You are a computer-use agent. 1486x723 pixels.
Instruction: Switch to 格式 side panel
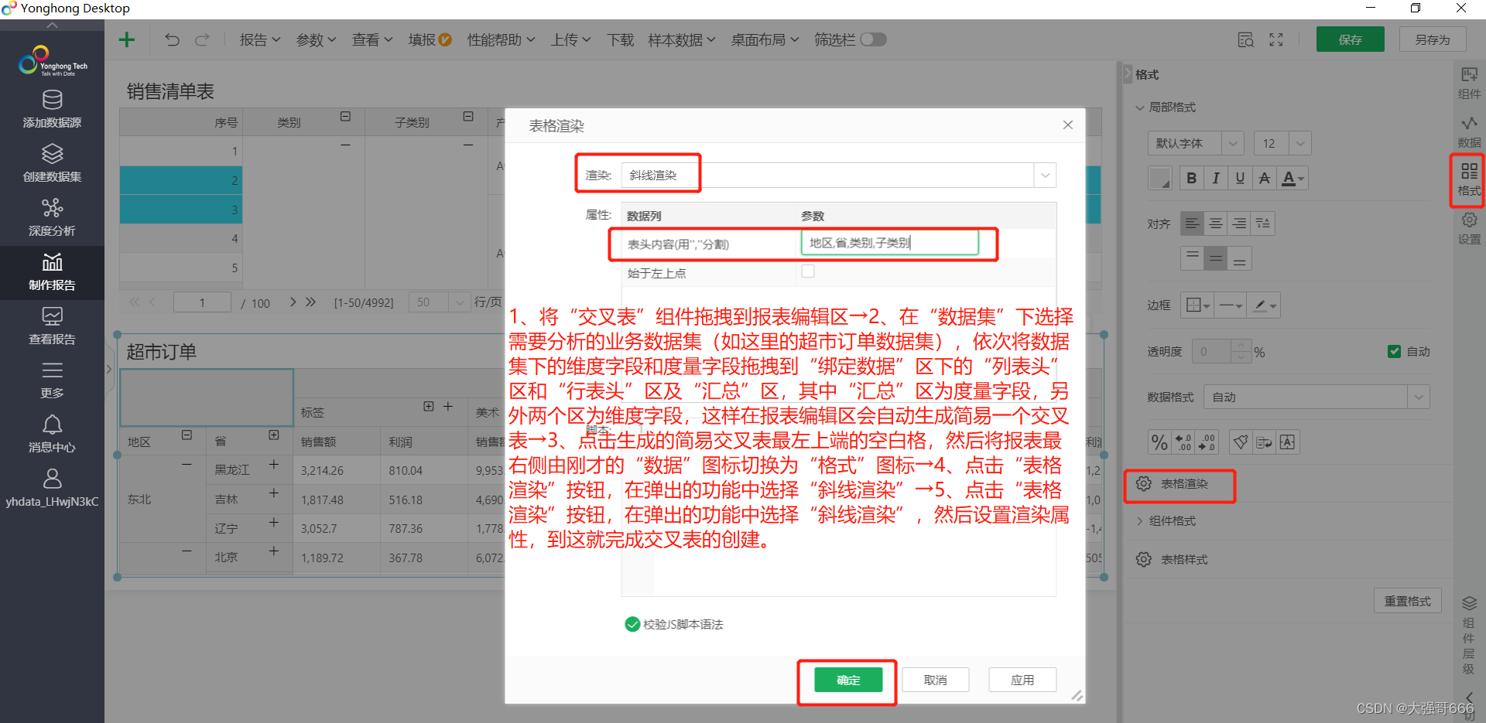[x=1469, y=179]
